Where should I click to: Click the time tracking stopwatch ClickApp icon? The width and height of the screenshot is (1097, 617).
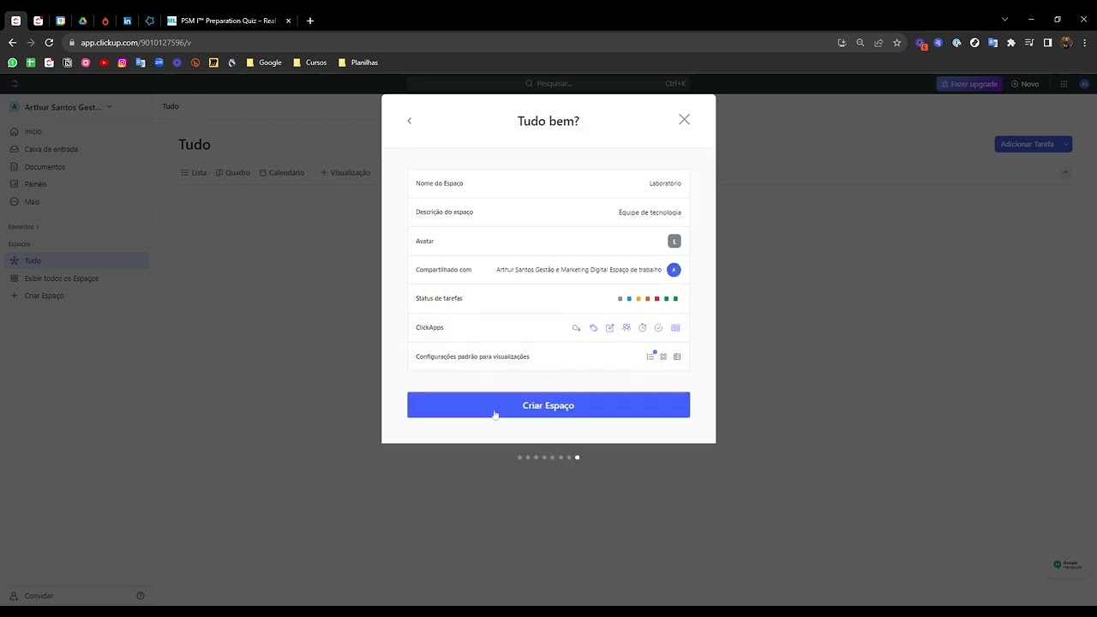(x=643, y=328)
